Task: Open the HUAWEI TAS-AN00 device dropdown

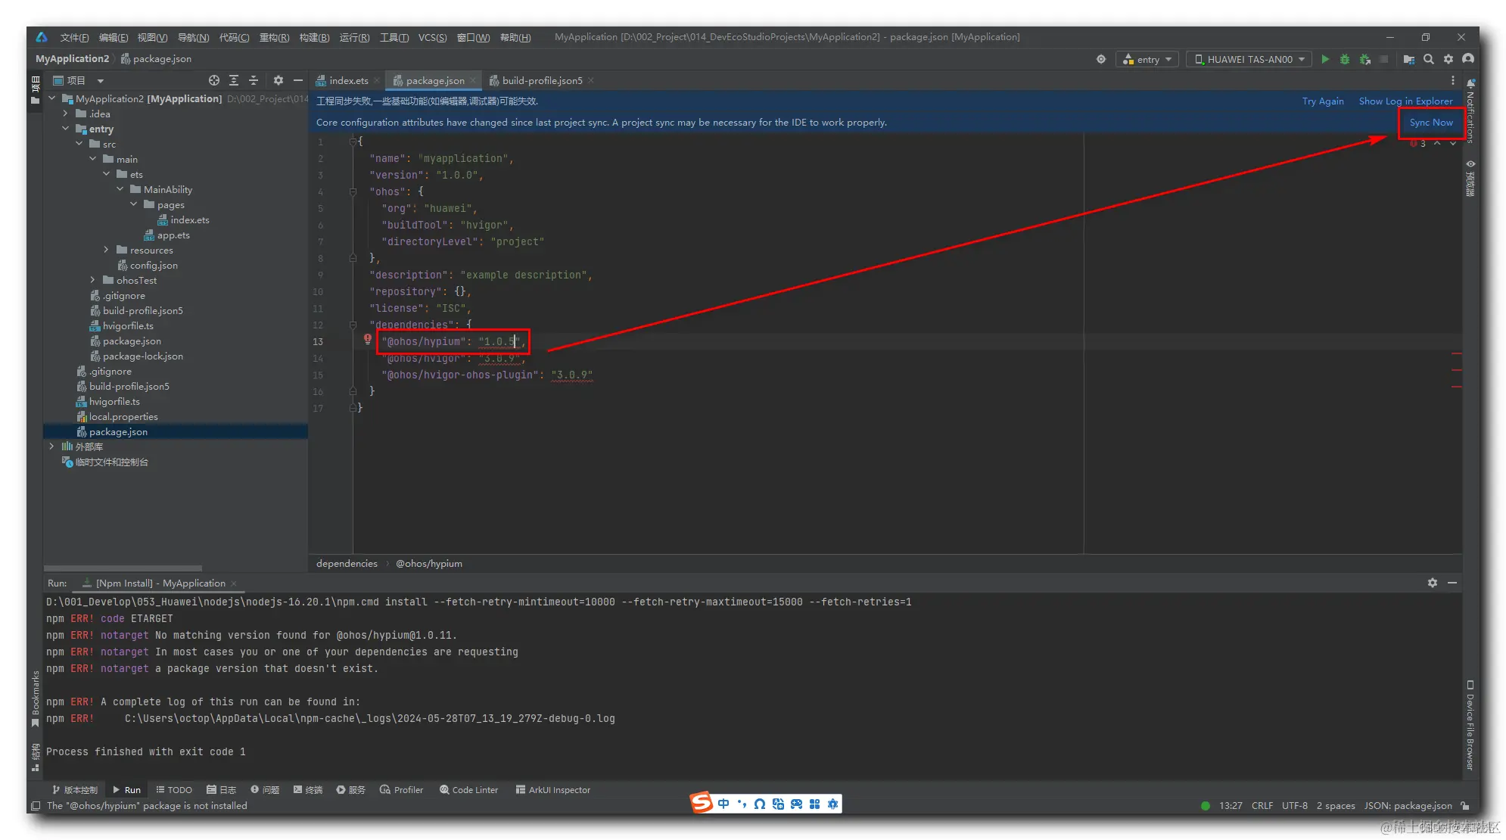Action: [x=1249, y=59]
